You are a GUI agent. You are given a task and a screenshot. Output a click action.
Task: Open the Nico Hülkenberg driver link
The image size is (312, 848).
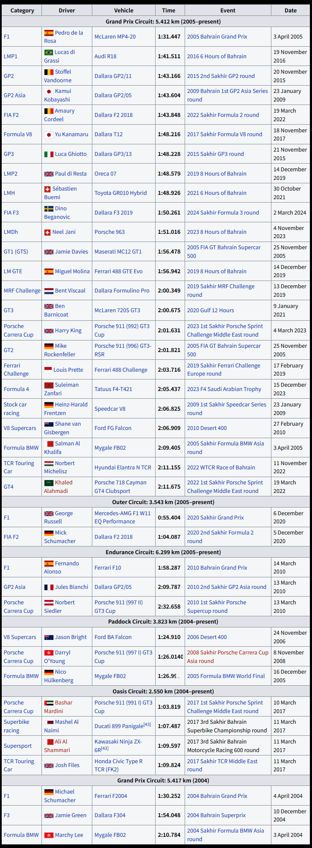tap(59, 676)
